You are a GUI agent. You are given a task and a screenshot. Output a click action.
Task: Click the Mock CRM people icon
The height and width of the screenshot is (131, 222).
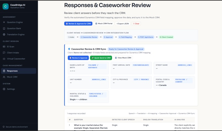(4, 77)
